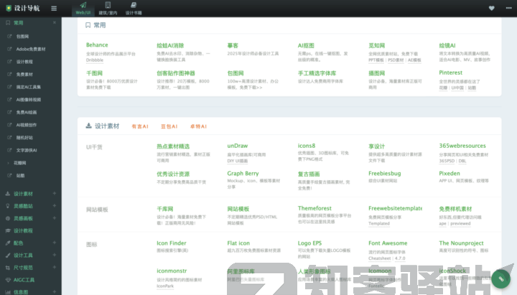
Task: Click the external-link icon beside 包图网 in sidebar
Action: 9,37
